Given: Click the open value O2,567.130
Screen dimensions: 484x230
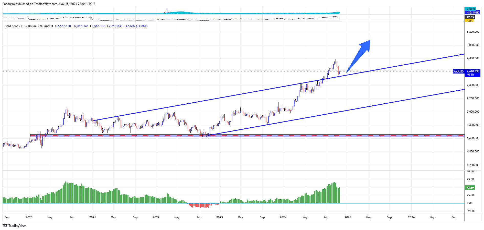Looking at the screenshot, I should 63,26.
